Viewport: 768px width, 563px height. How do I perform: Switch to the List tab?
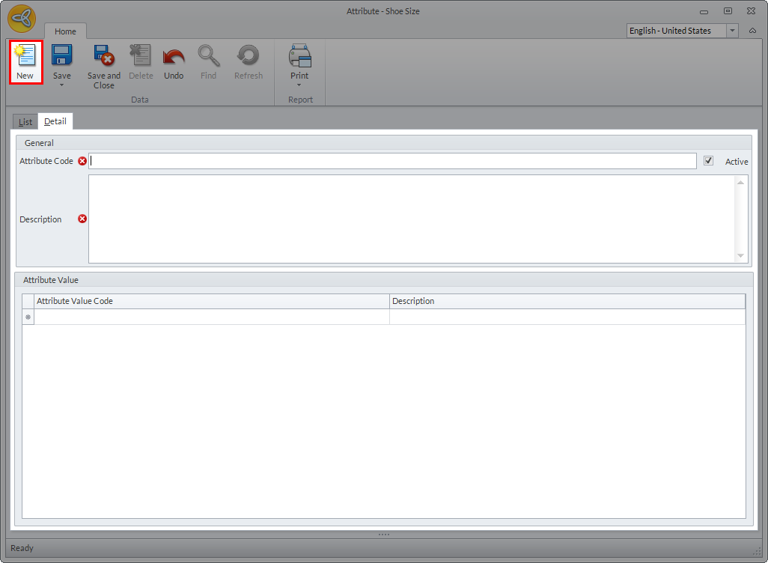(25, 121)
